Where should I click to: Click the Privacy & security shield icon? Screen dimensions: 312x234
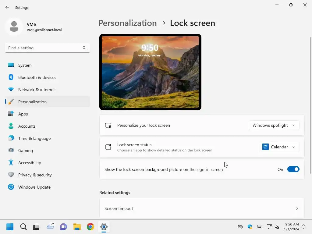click(11, 175)
